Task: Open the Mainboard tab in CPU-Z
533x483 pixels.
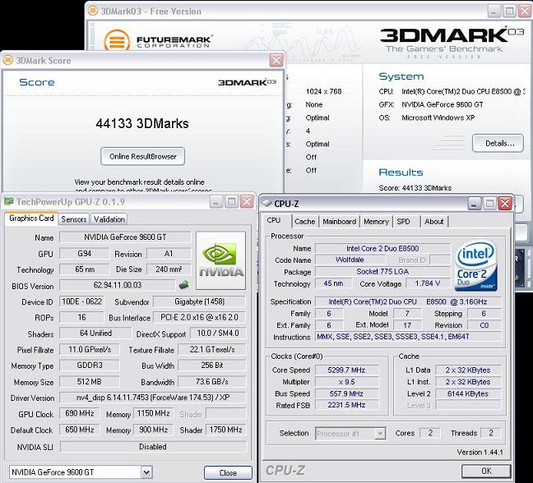Action: point(339,221)
